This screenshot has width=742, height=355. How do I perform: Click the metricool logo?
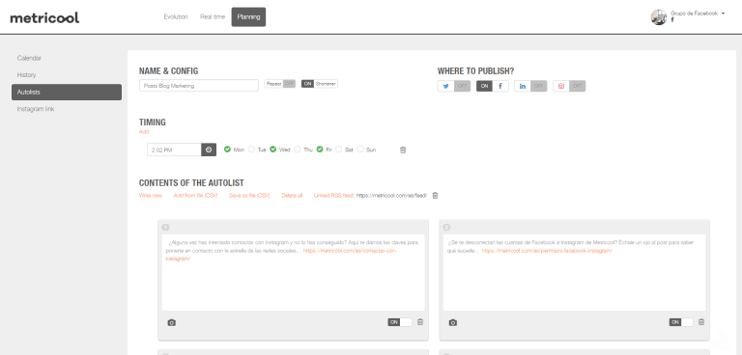coord(44,18)
